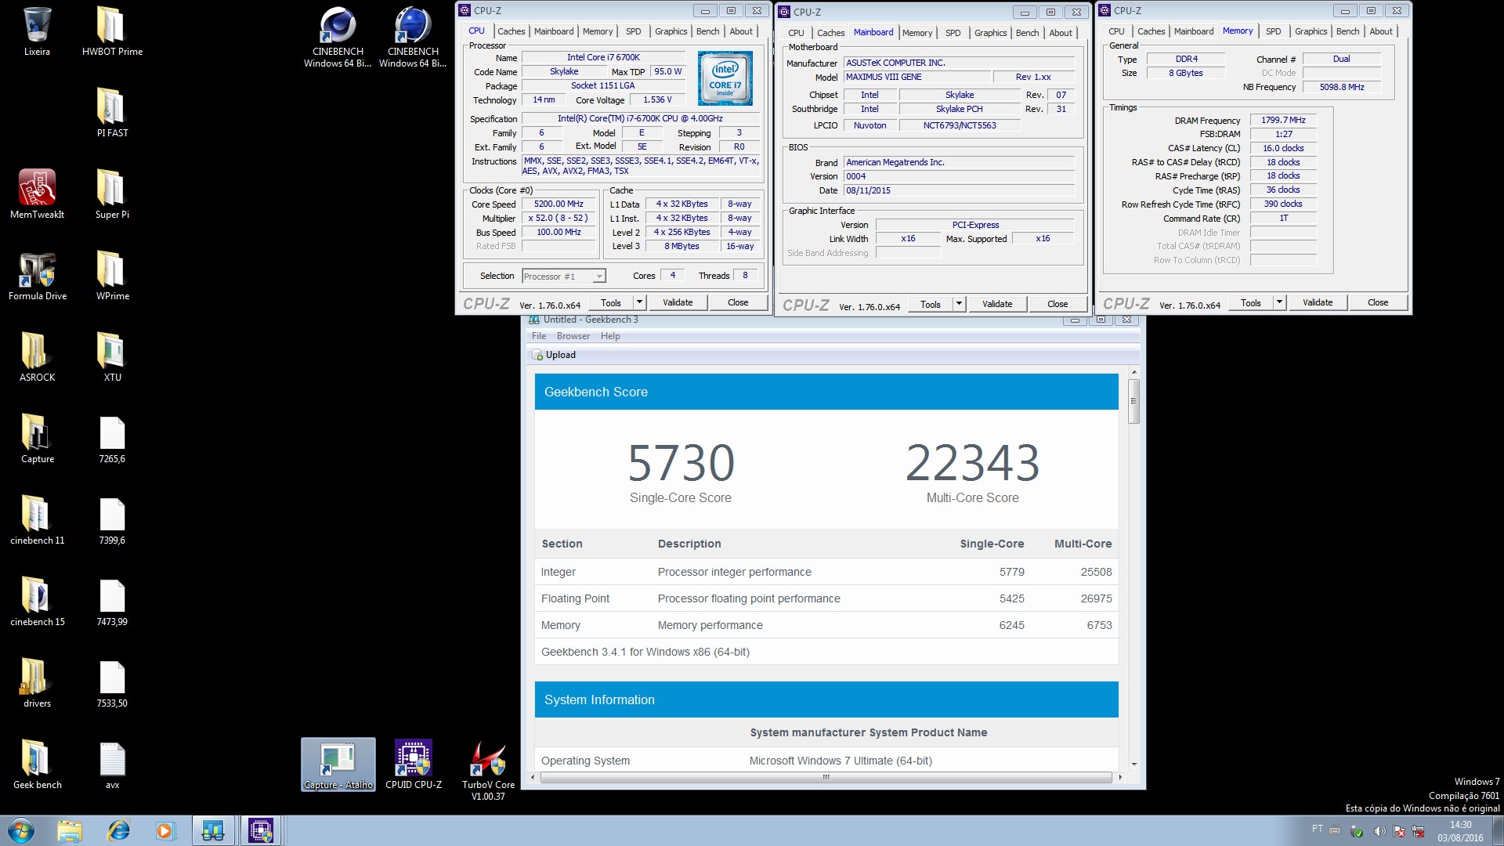Image resolution: width=1504 pixels, height=846 pixels.
Task: Click Tools button in first CPU-Z window
Action: tap(611, 302)
